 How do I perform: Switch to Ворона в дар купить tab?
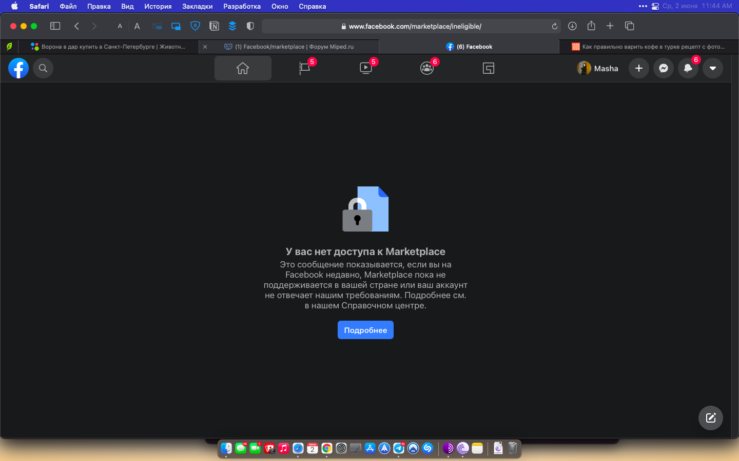[x=108, y=47]
